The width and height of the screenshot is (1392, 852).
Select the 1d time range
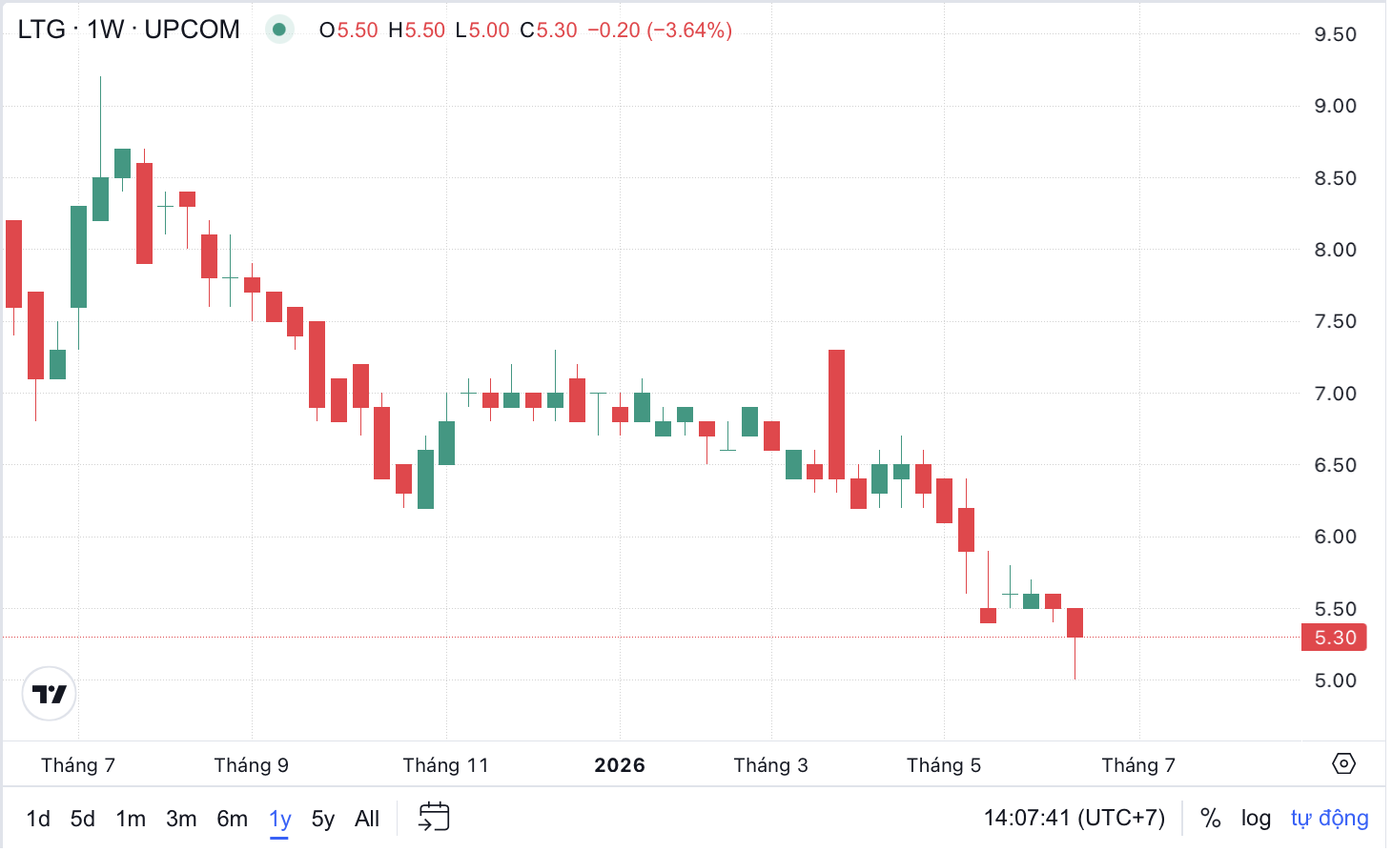pos(38,819)
